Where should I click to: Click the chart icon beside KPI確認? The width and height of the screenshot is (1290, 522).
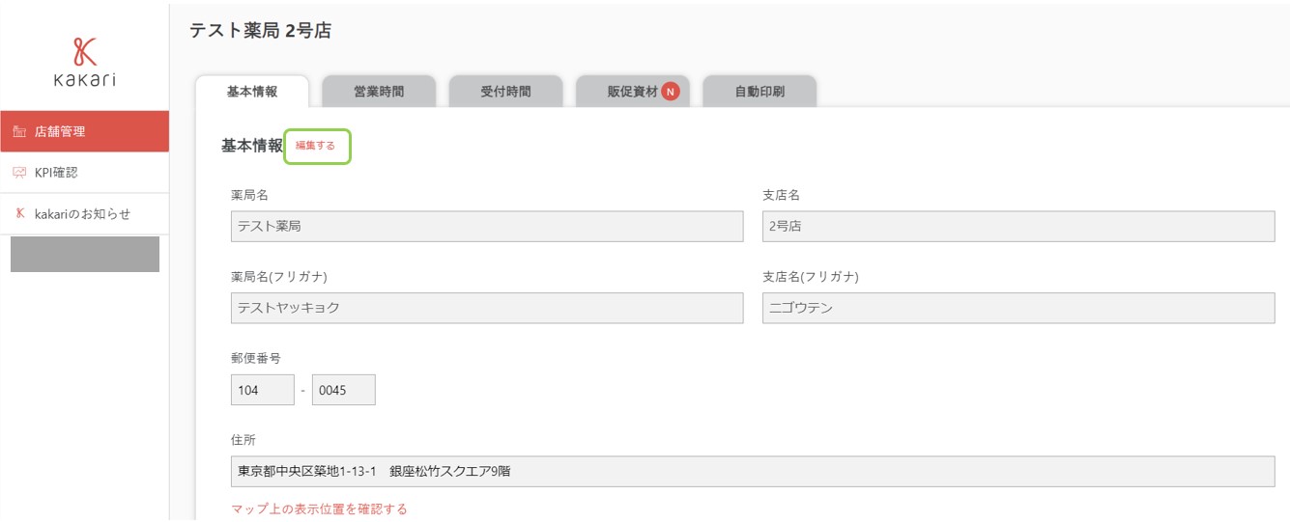click(19, 173)
